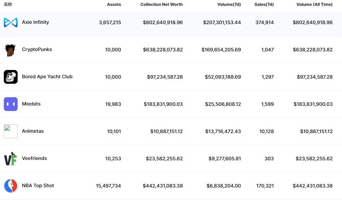Click the NBA Top Shot logo icon
Image resolution: width=342 pixels, height=202 pixels.
coord(10,186)
